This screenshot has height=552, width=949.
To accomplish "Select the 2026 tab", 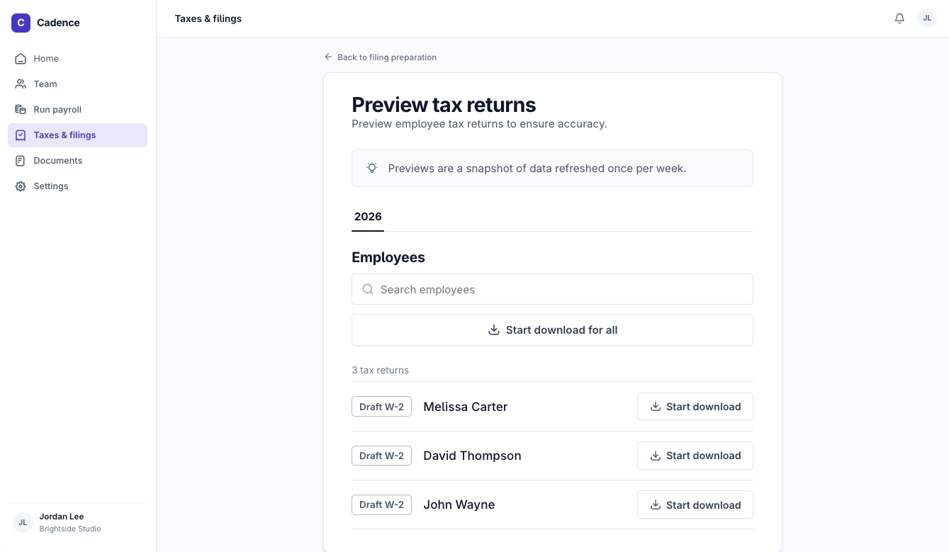I will (x=368, y=217).
